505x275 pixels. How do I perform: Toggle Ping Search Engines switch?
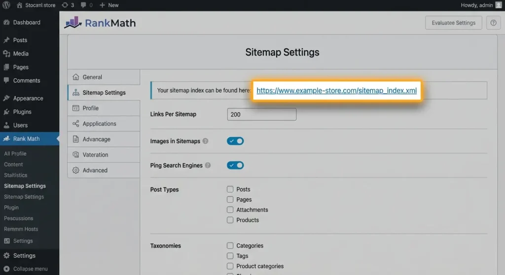(235, 165)
